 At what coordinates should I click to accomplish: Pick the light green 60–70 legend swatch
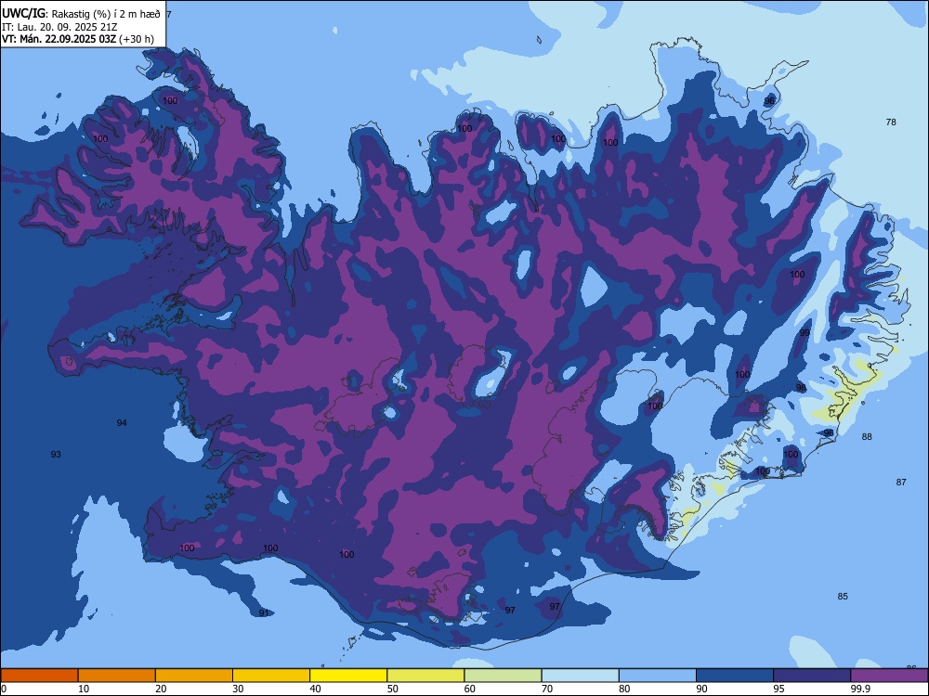tap(503, 676)
